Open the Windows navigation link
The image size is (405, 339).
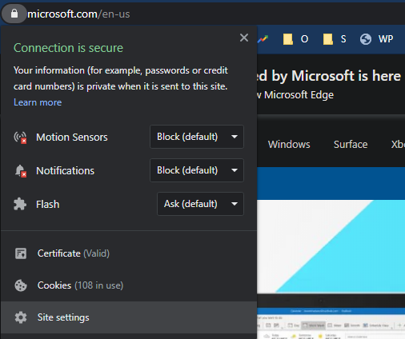tap(289, 145)
